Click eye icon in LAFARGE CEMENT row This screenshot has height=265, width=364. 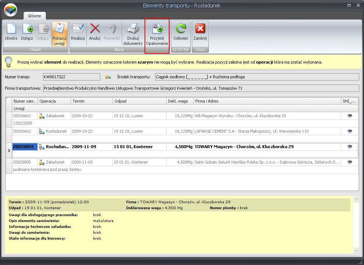pos(350,131)
